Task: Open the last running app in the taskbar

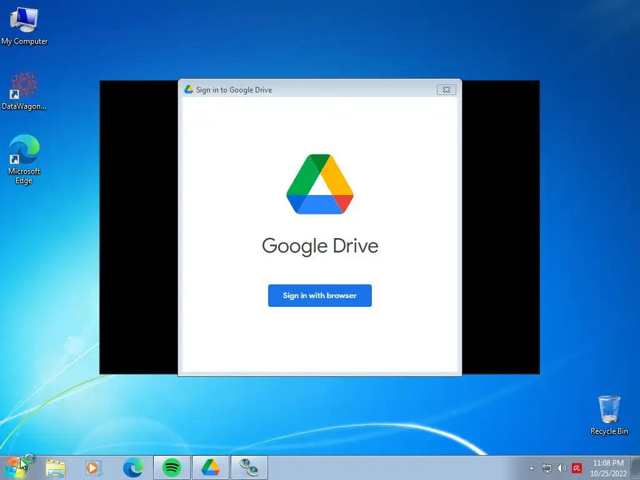Action: pos(249,467)
